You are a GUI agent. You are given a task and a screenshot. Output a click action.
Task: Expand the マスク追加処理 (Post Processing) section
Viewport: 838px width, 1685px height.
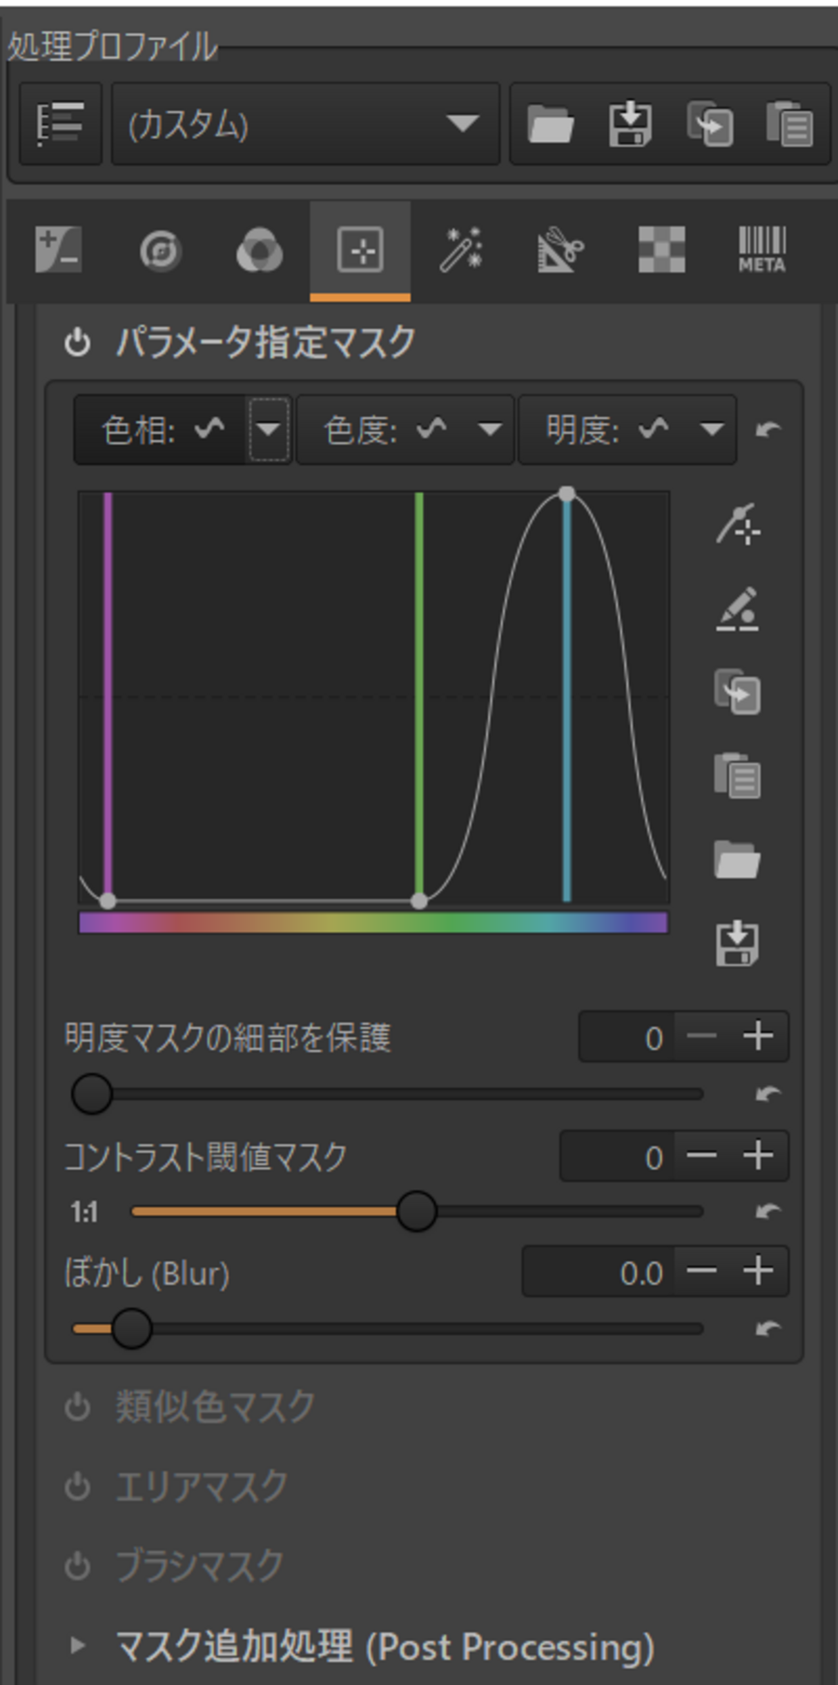(x=77, y=1644)
